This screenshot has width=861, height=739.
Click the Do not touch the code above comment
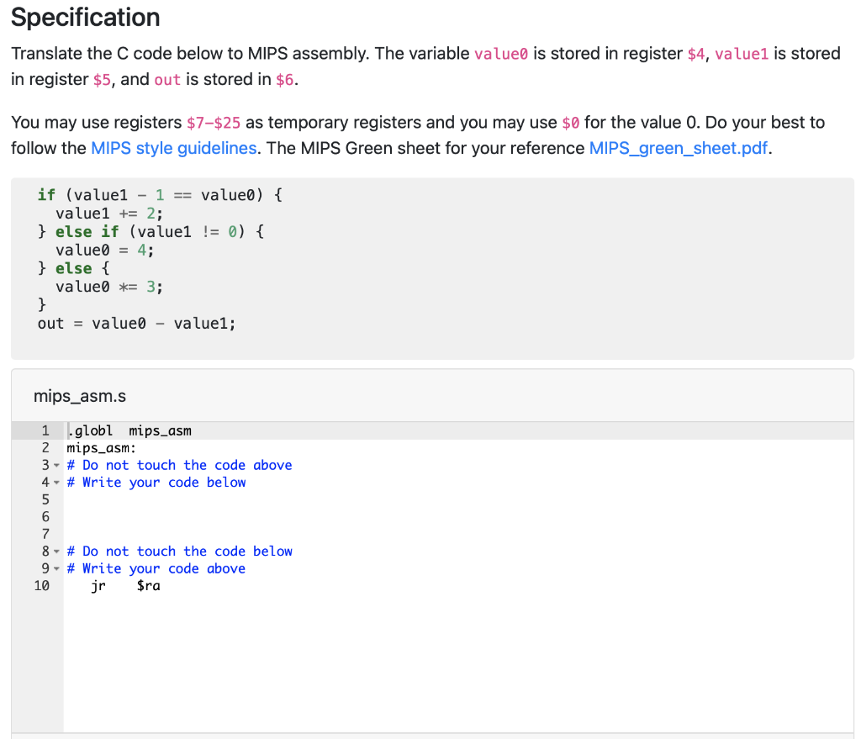180,464
